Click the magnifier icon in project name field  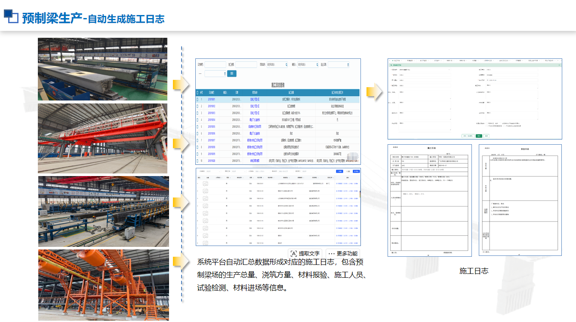point(286,64)
